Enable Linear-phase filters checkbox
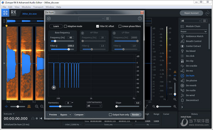The height and width of the screenshot is (130, 213). [x=120, y=26]
